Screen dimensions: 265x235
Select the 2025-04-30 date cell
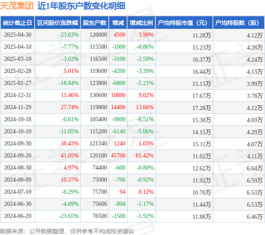coord(18,35)
